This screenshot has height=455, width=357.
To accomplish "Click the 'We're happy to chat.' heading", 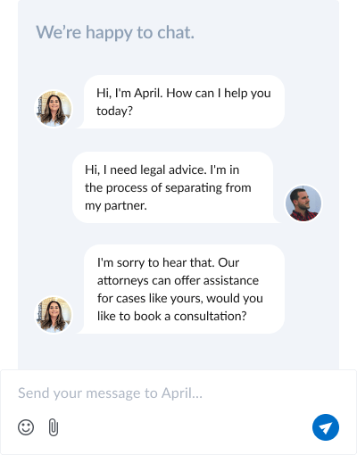I will click(x=115, y=32).
